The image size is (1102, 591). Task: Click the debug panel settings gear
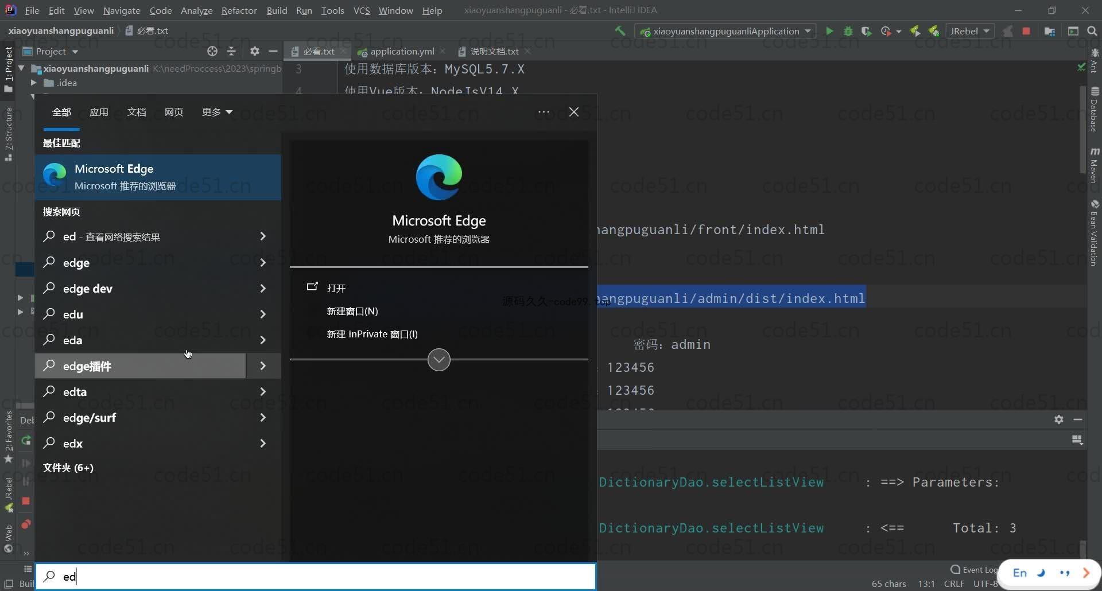pyautogui.click(x=1059, y=419)
